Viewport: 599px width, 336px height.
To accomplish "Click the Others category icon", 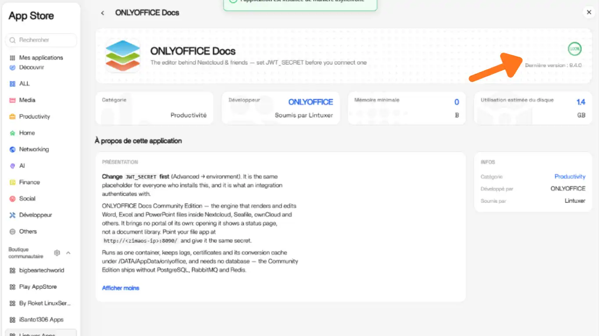I will point(12,231).
